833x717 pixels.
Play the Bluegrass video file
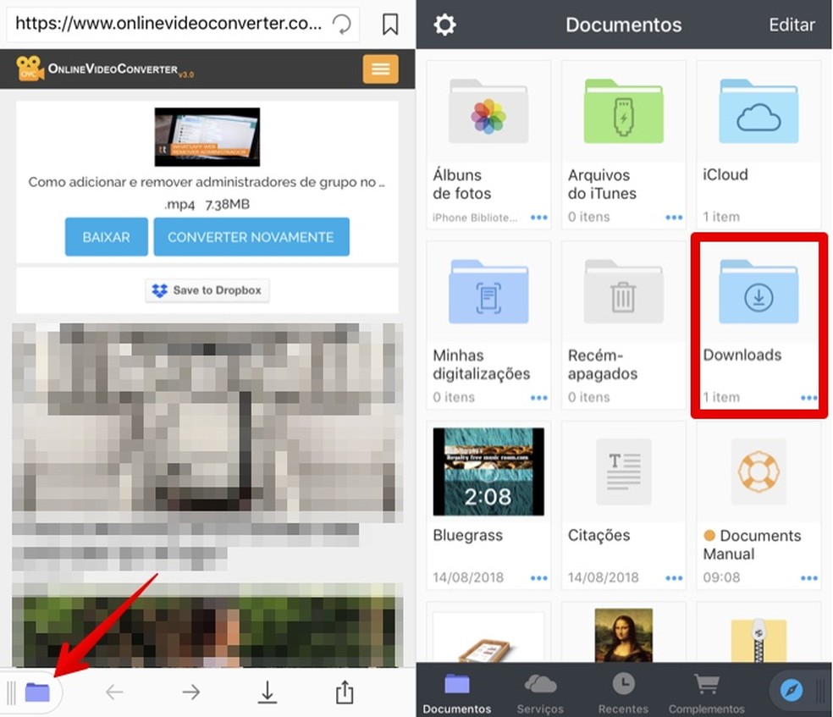click(488, 472)
